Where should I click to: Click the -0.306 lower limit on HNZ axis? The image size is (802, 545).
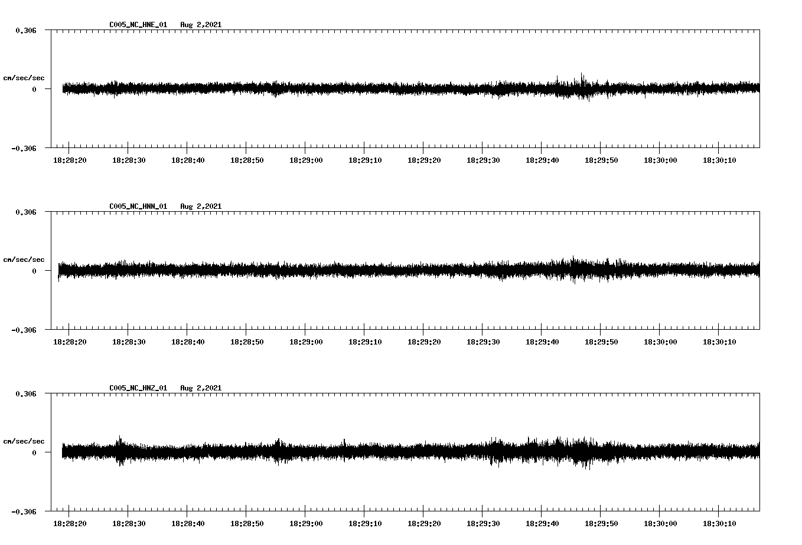[x=24, y=511]
